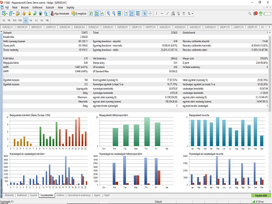272x204 pixels.
Task: Toggle the H4 timeframe button
Action: 31,20
